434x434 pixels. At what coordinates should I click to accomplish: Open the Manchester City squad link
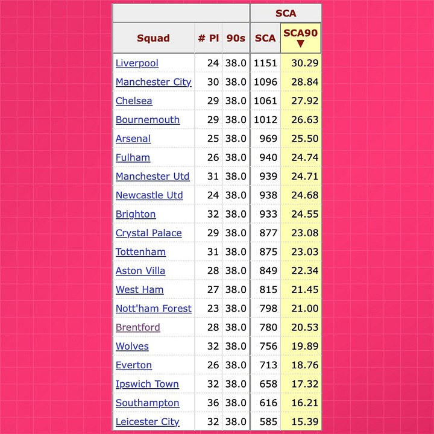click(x=154, y=82)
